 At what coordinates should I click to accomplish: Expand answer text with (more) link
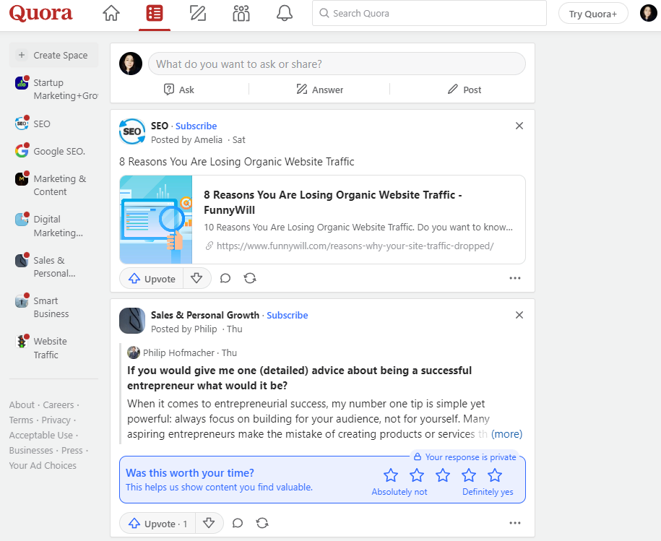(x=506, y=434)
